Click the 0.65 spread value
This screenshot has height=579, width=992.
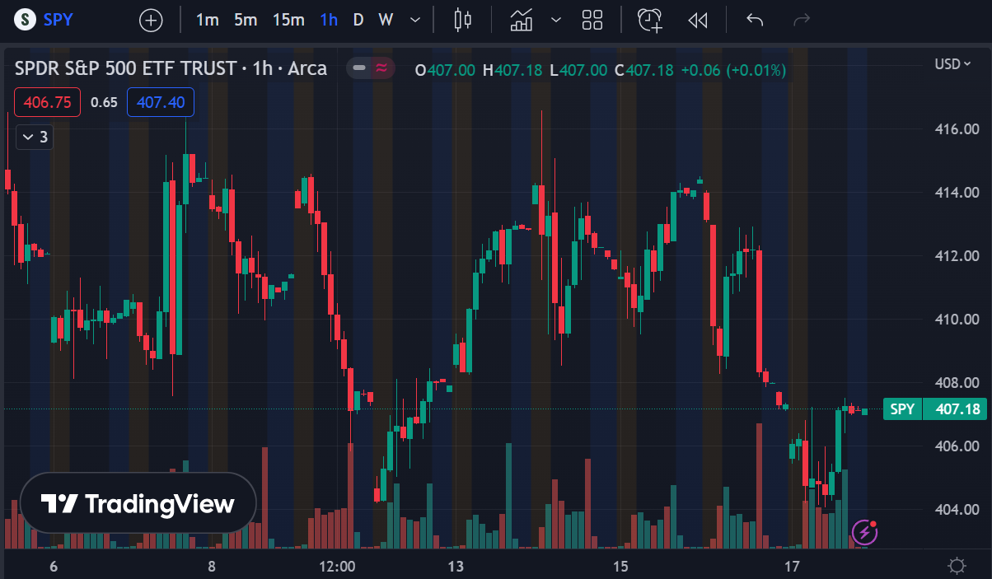(104, 103)
